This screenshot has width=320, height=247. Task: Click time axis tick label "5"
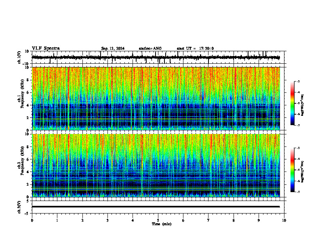(x=158, y=220)
